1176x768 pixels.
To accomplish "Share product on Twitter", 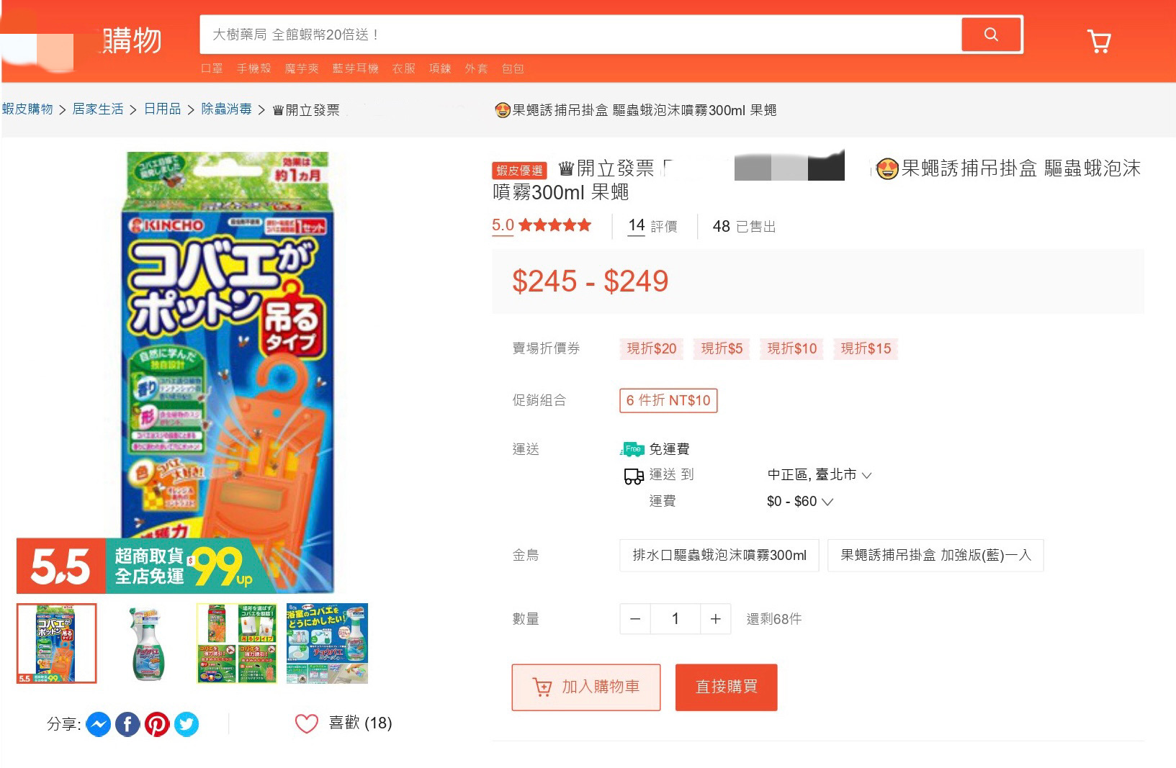I will 187,724.
